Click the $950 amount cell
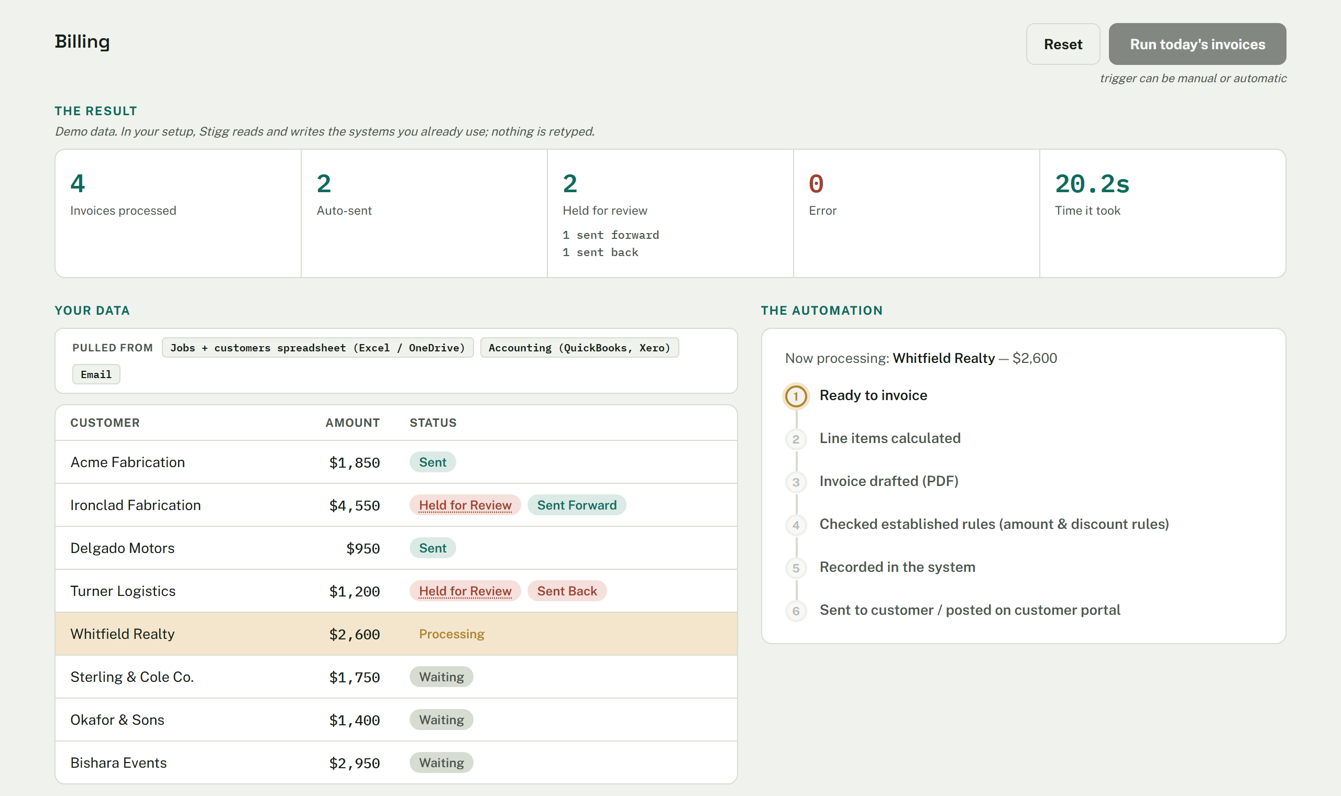The height and width of the screenshot is (796, 1341). coord(363,548)
